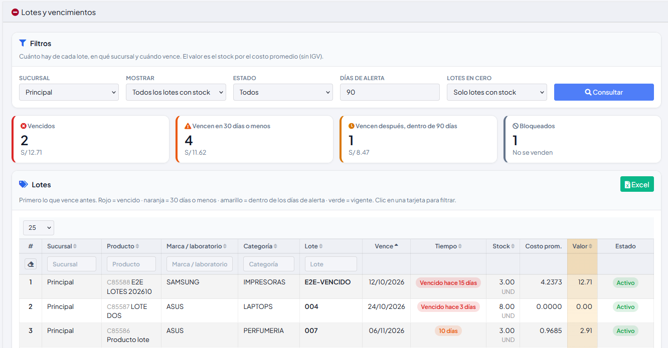Collapse the Lotes y vencimientos panel icon
The image size is (668, 348).
[x=15, y=13]
